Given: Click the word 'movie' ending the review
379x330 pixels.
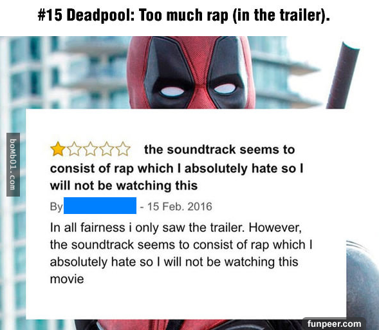Looking at the screenshot, I should click(x=67, y=279).
